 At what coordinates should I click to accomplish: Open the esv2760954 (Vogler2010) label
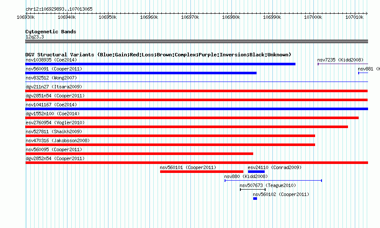[55, 123]
